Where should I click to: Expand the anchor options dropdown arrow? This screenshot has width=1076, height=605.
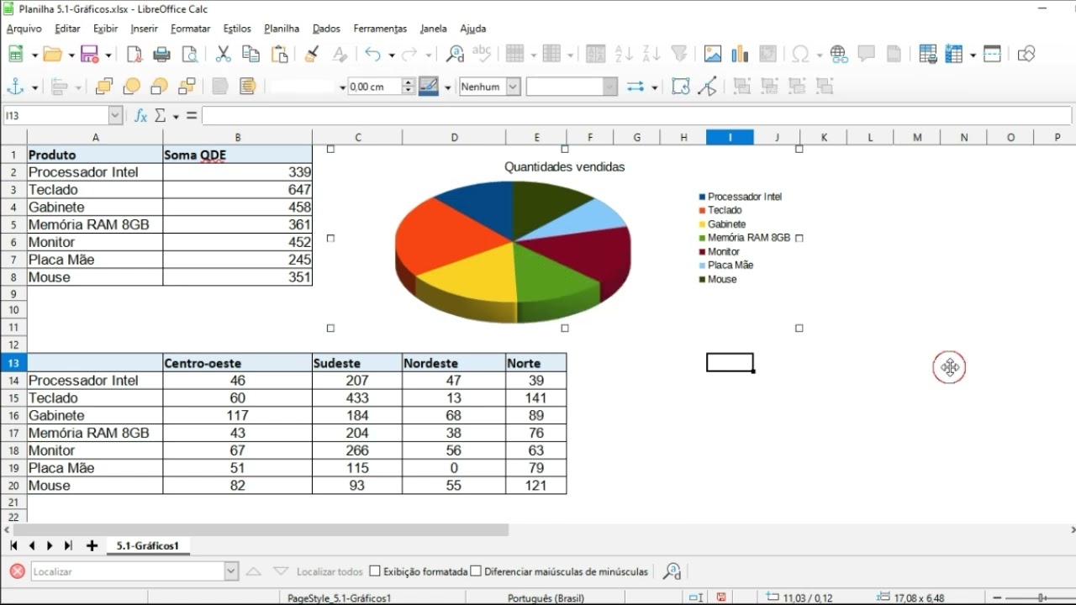point(34,87)
